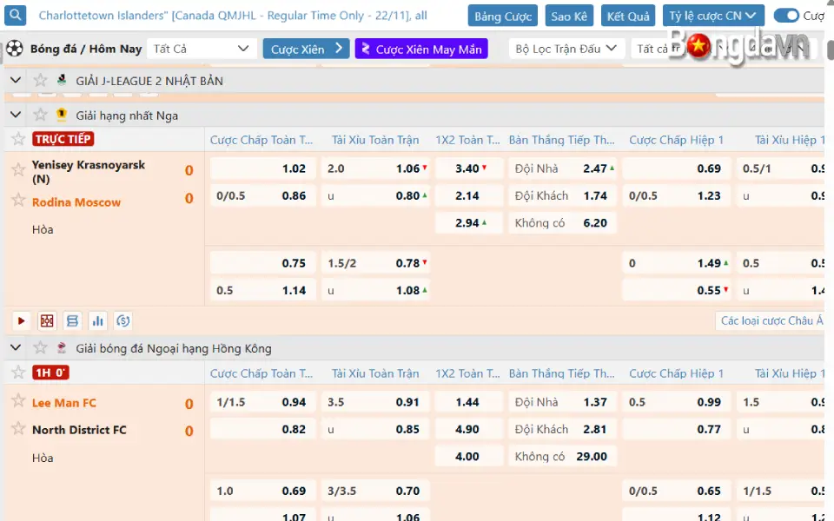Screen dimensions: 834x521
Task: Click the dollar cash-out icon
Action: [123, 321]
